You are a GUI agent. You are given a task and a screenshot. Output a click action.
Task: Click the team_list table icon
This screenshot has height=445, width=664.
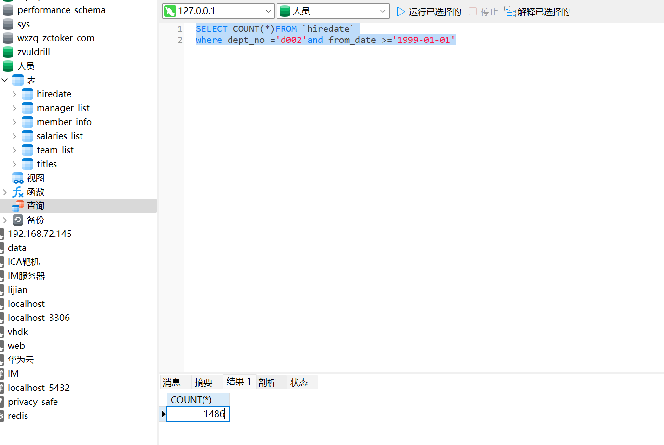click(x=27, y=150)
